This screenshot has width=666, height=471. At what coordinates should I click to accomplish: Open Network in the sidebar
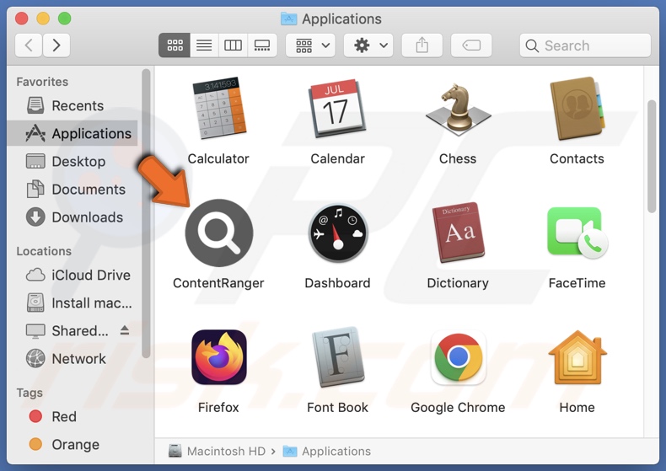pyautogui.click(x=73, y=359)
